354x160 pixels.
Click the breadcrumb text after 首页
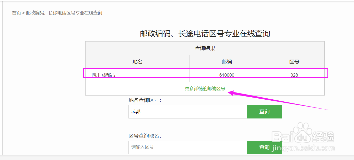[x=64, y=13]
